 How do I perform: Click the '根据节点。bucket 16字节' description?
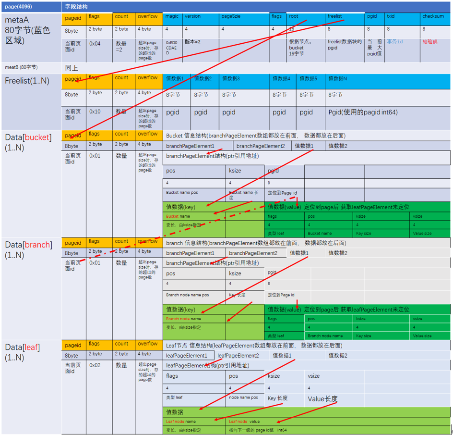[306, 50]
